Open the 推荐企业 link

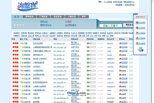(44, 21)
